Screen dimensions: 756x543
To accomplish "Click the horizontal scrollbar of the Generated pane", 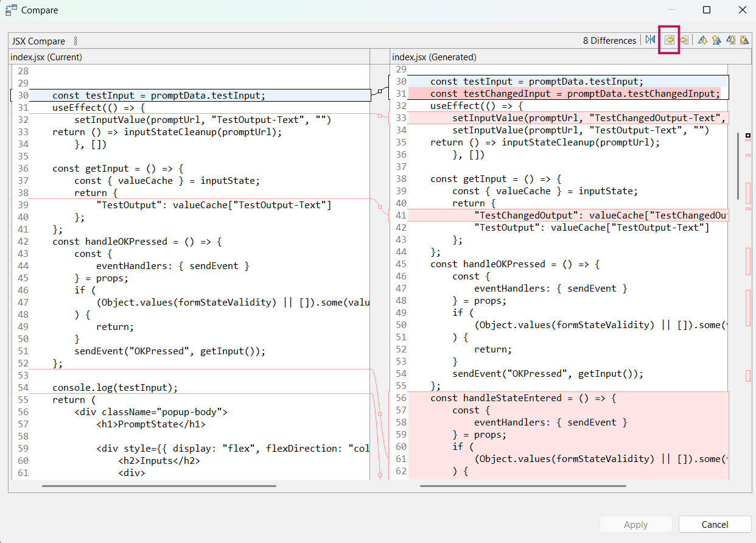I will tap(523, 486).
